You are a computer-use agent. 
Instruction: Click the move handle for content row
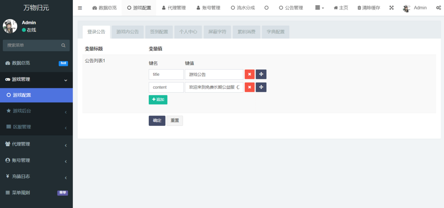click(x=261, y=87)
